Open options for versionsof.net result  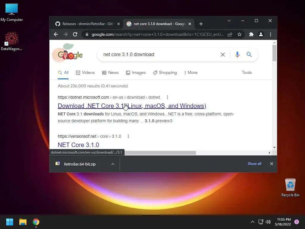[x=128, y=136]
